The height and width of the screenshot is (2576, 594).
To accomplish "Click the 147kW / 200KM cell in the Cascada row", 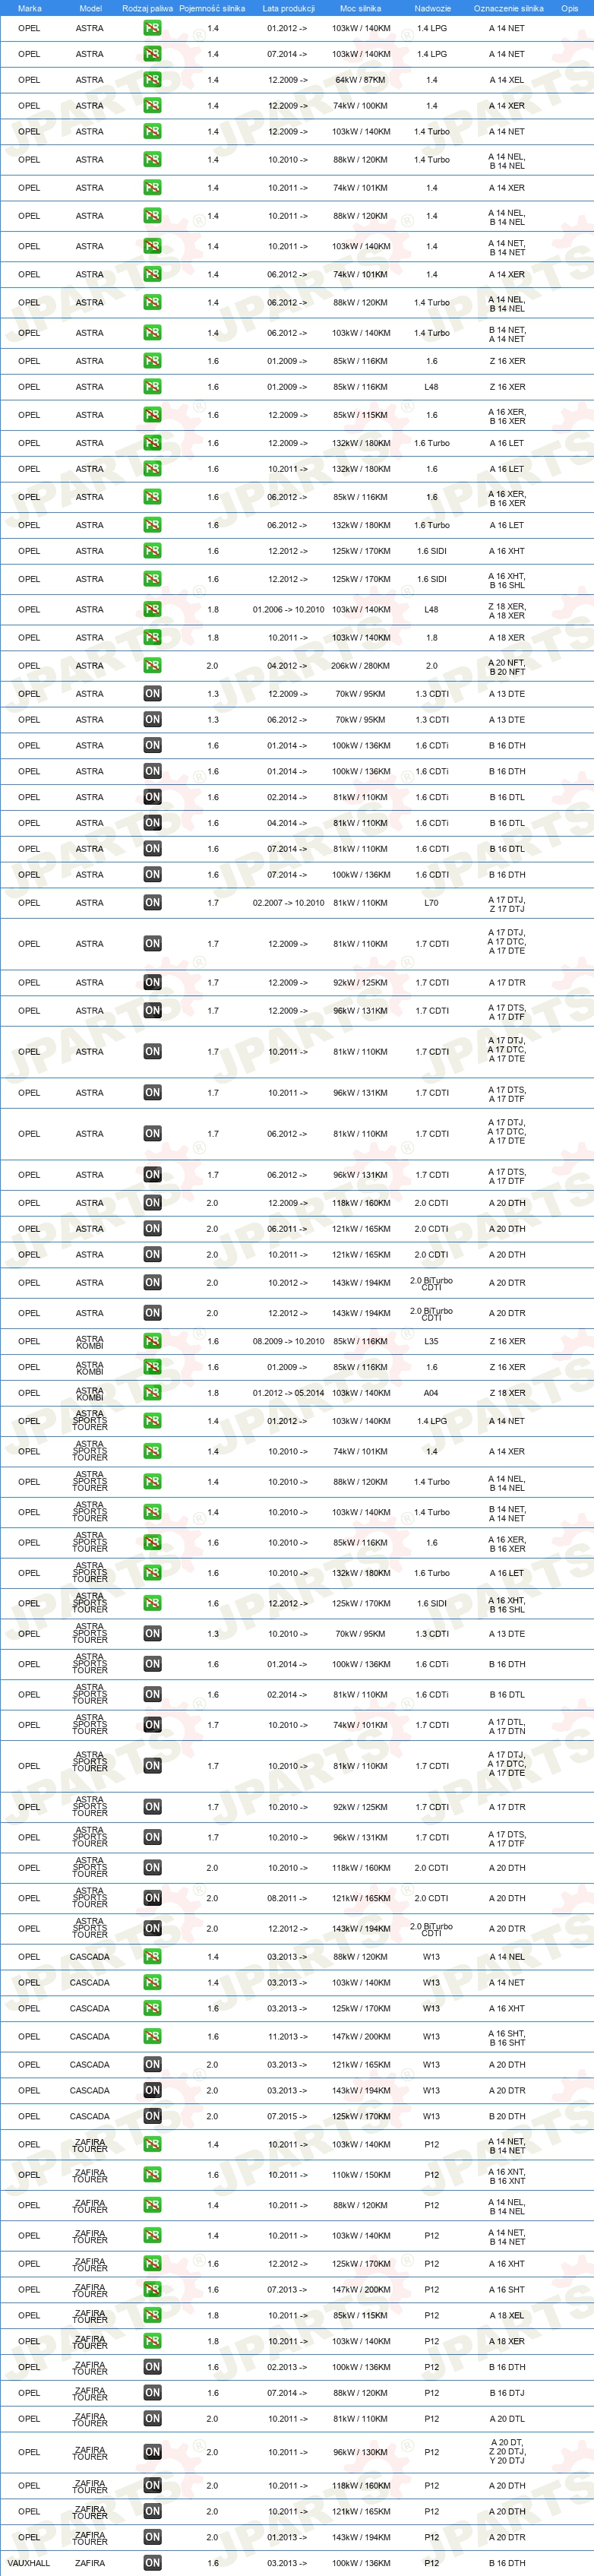I will [361, 2036].
